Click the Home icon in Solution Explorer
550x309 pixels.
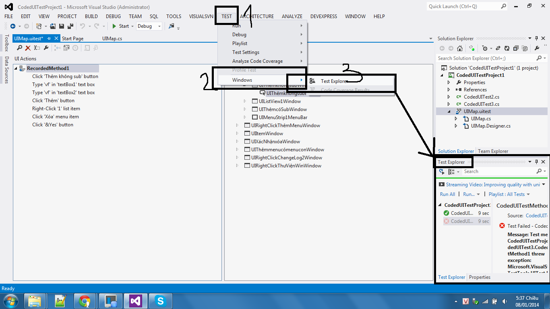point(460,48)
